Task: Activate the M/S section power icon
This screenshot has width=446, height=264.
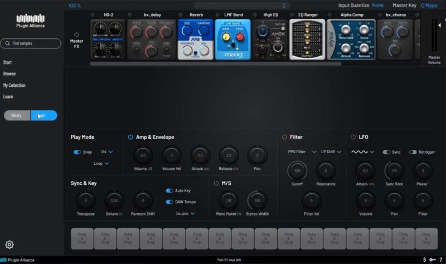Action: click(216, 183)
